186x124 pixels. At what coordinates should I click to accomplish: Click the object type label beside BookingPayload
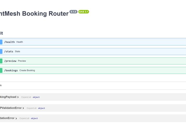coord(36,97)
